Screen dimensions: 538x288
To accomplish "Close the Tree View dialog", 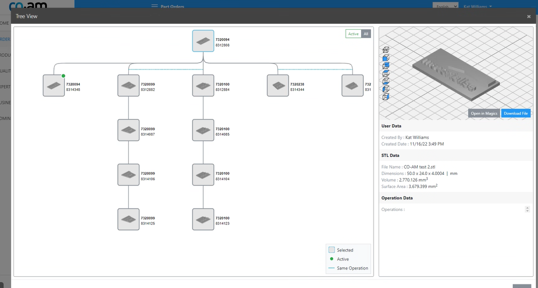I will [529, 17].
